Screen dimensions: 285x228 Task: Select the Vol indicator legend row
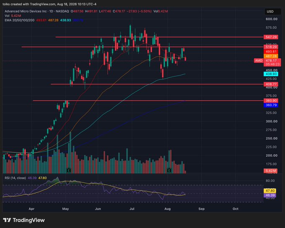(x=13, y=16)
